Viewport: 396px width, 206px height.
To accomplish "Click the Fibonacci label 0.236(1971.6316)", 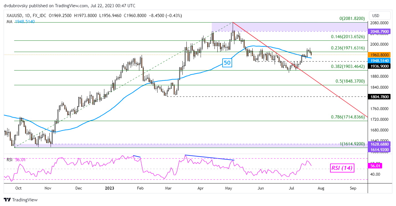I will [348, 48].
